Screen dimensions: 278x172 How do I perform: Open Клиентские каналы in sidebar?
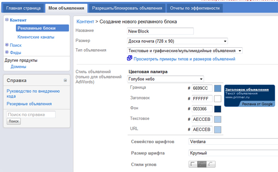point(36,37)
